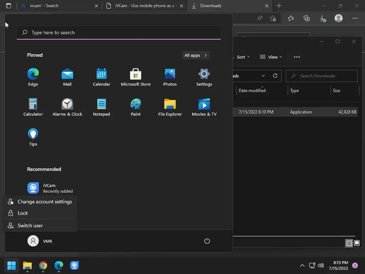Close the Downloads browser tab

(x=267, y=6)
